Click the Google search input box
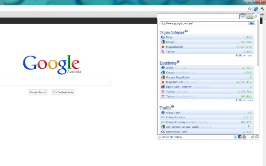This screenshot has height=166, width=266. point(55,83)
